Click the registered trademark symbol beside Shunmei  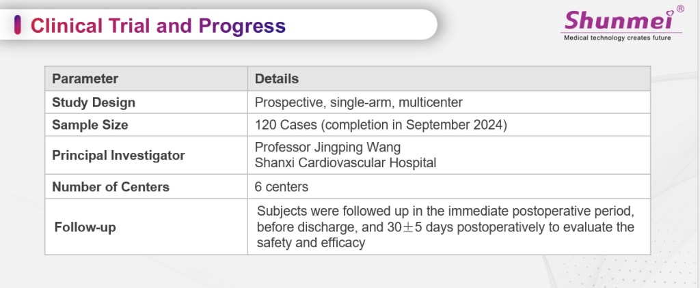pyautogui.click(x=679, y=9)
